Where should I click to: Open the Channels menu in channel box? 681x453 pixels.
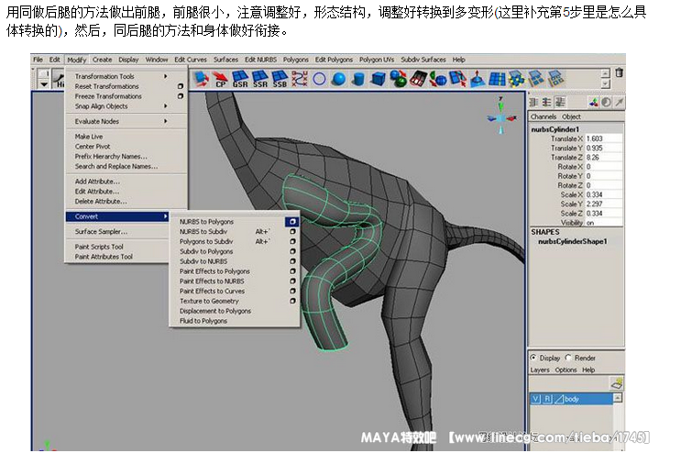[544, 116]
